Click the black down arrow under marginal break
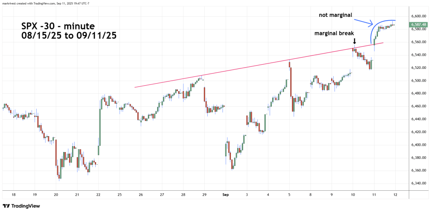Image resolution: width=431 pixels, height=213 pixels. [x=354, y=42]
